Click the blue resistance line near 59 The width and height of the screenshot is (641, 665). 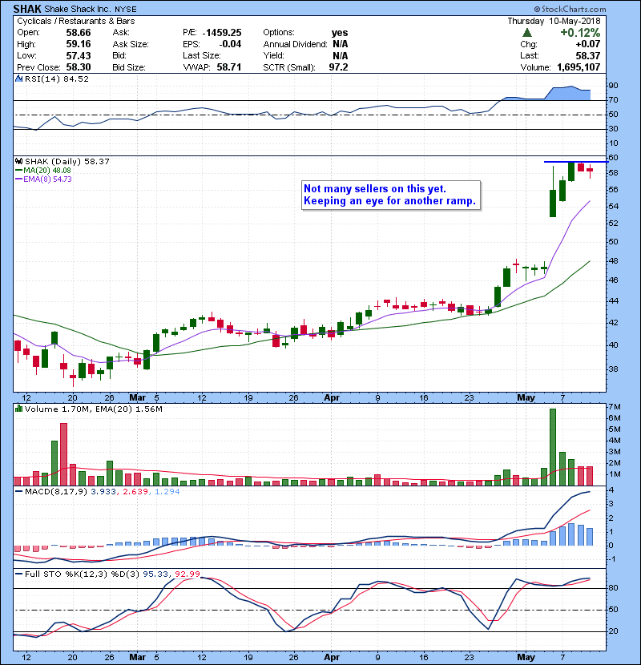[x=576, y=162]
